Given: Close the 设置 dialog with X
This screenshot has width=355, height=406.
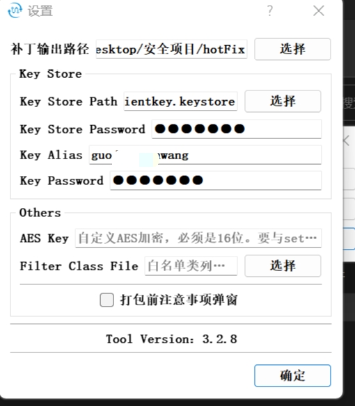Looking at the screenshot, I should (x=318, y=10).
